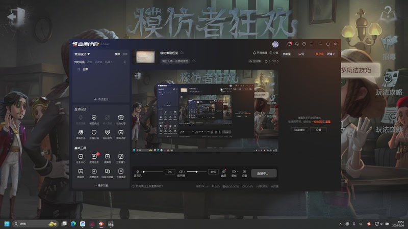Open Windows Start menu
The image size is (408, 229).
pyautogui.click(x=7, y=224)
